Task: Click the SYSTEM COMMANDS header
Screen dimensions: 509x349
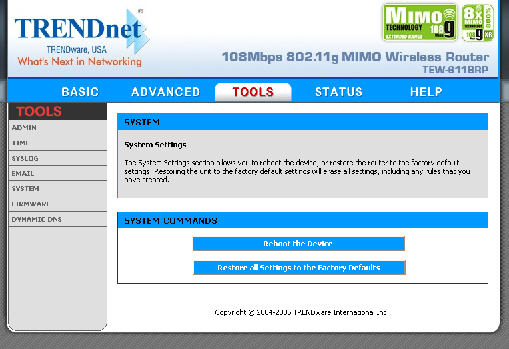Action: 302,220
